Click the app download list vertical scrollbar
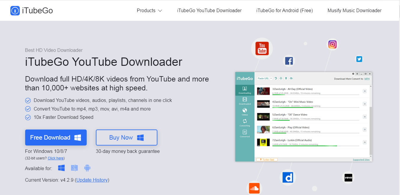Screen dimensions: 400x195 (371, 121)
